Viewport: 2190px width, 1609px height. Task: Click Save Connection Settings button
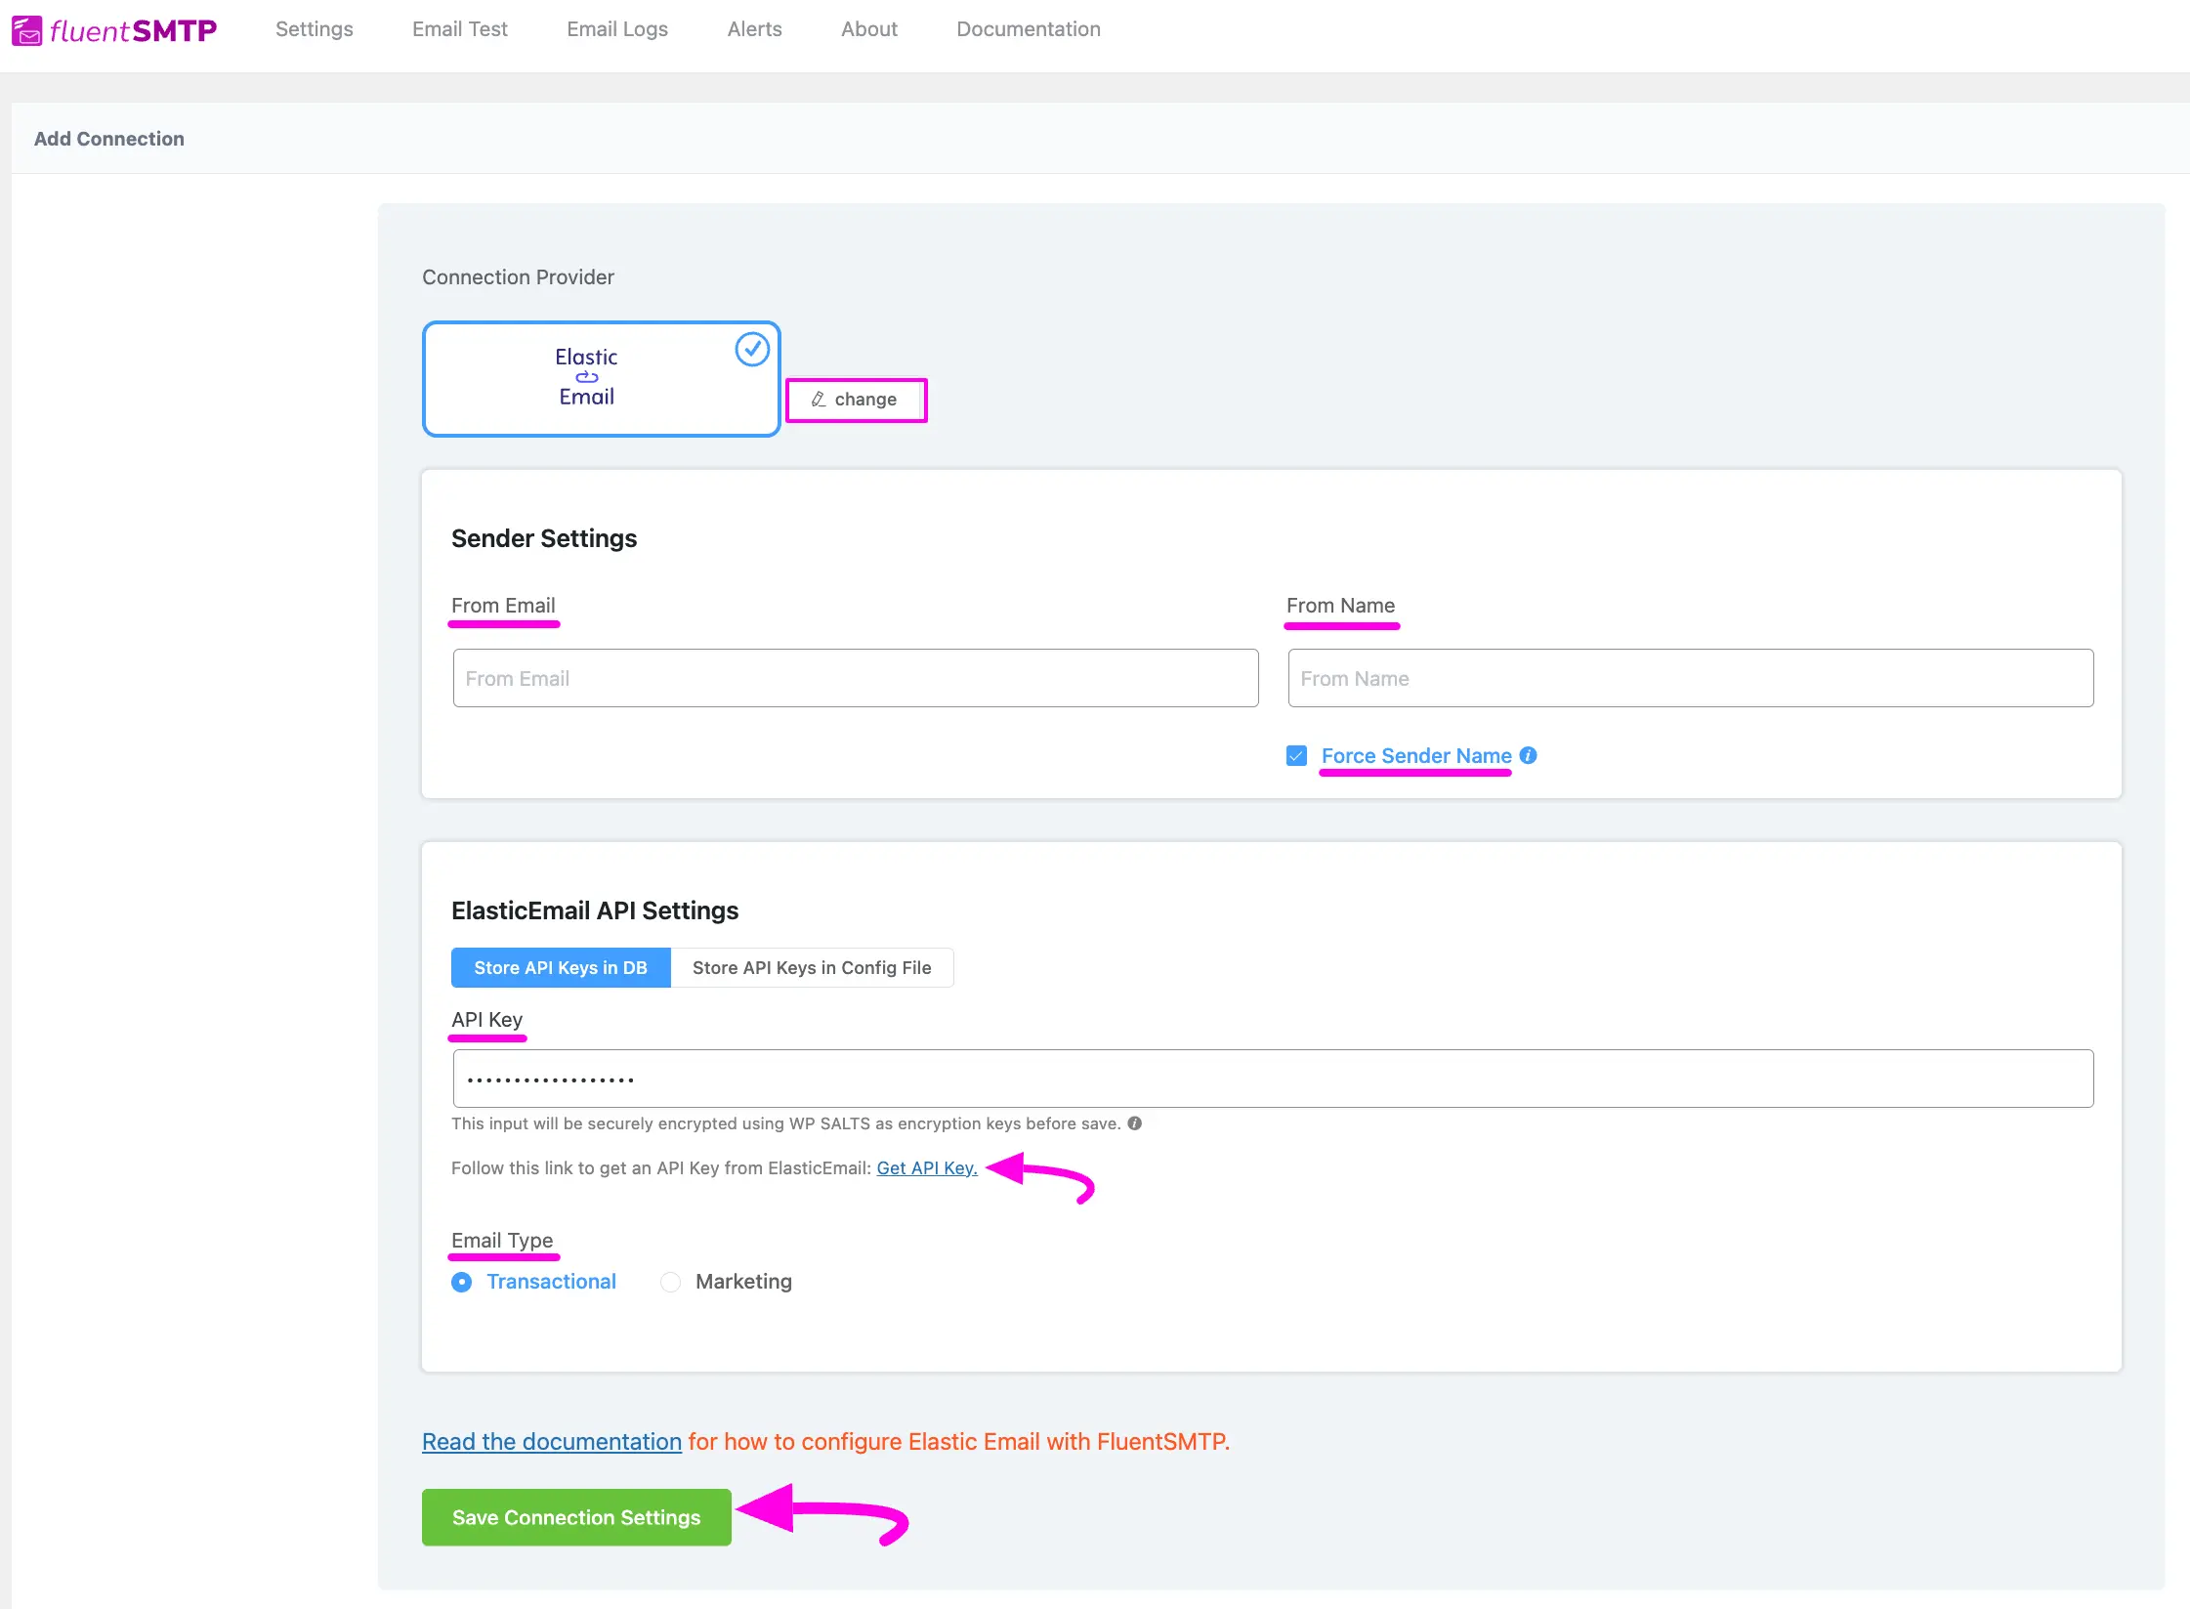tap(576, 1517)
